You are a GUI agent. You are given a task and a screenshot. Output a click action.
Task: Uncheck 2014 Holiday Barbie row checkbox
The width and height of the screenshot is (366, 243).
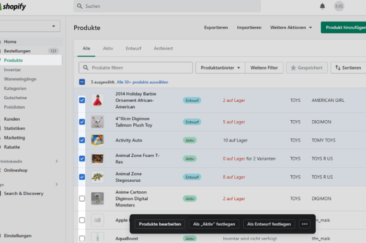coord(82,100)
